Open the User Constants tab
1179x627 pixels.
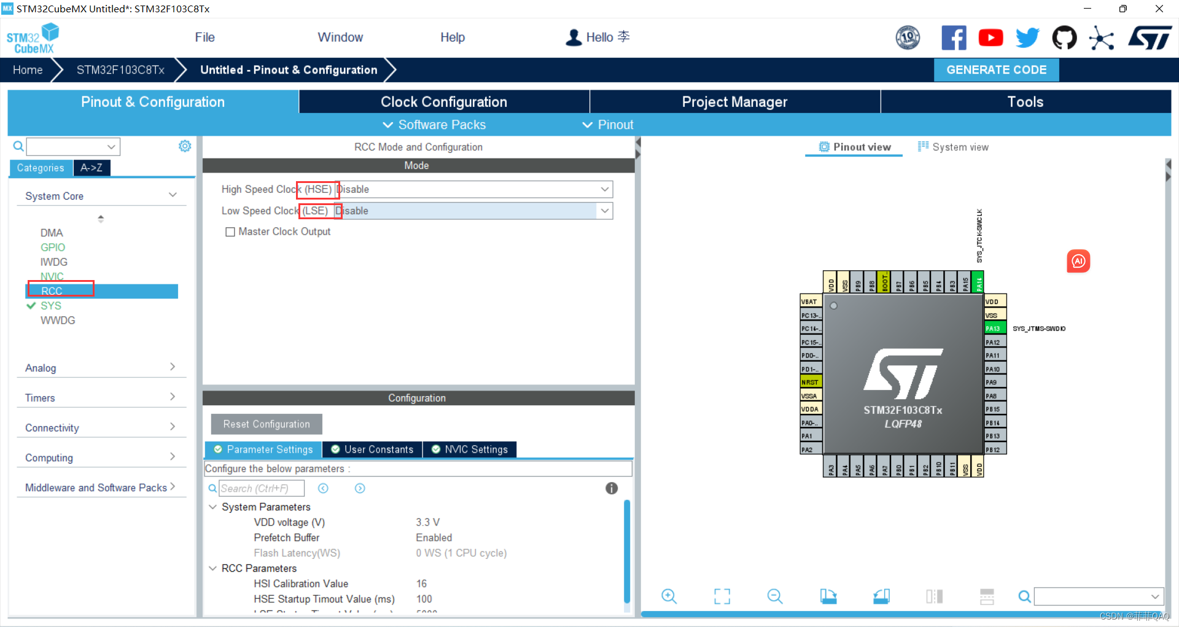coord(372,450)
